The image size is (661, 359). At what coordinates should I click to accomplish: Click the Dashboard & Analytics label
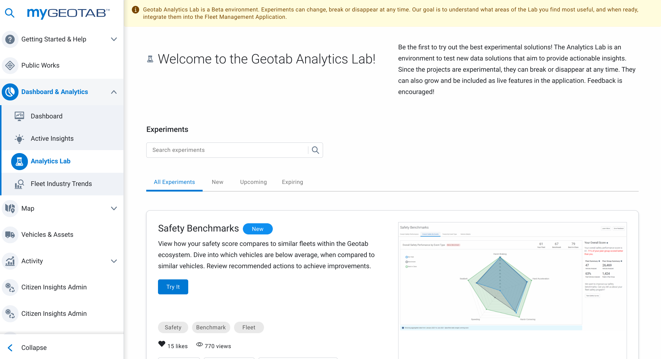55,92
